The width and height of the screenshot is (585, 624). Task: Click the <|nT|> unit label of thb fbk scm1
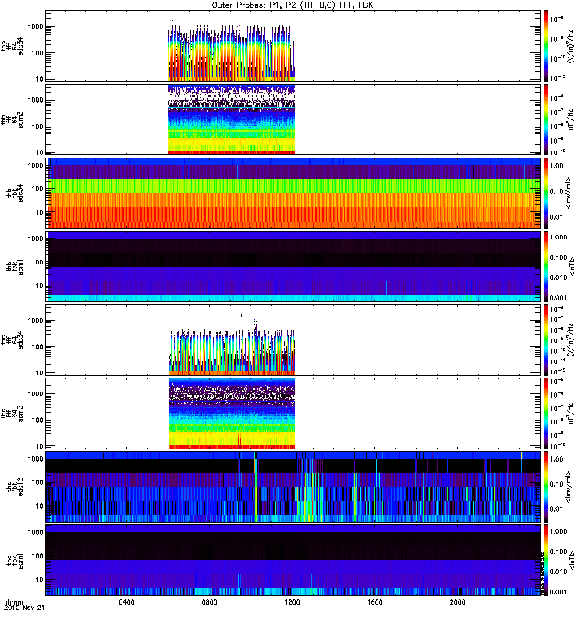click(x=573, y=267)
